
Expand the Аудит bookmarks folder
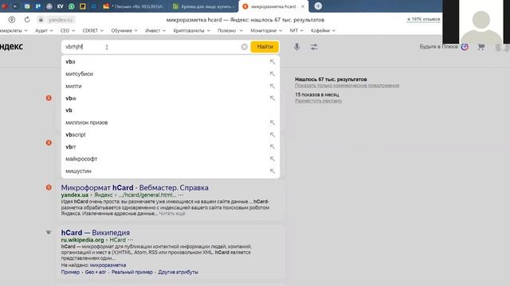click(44, 30)
